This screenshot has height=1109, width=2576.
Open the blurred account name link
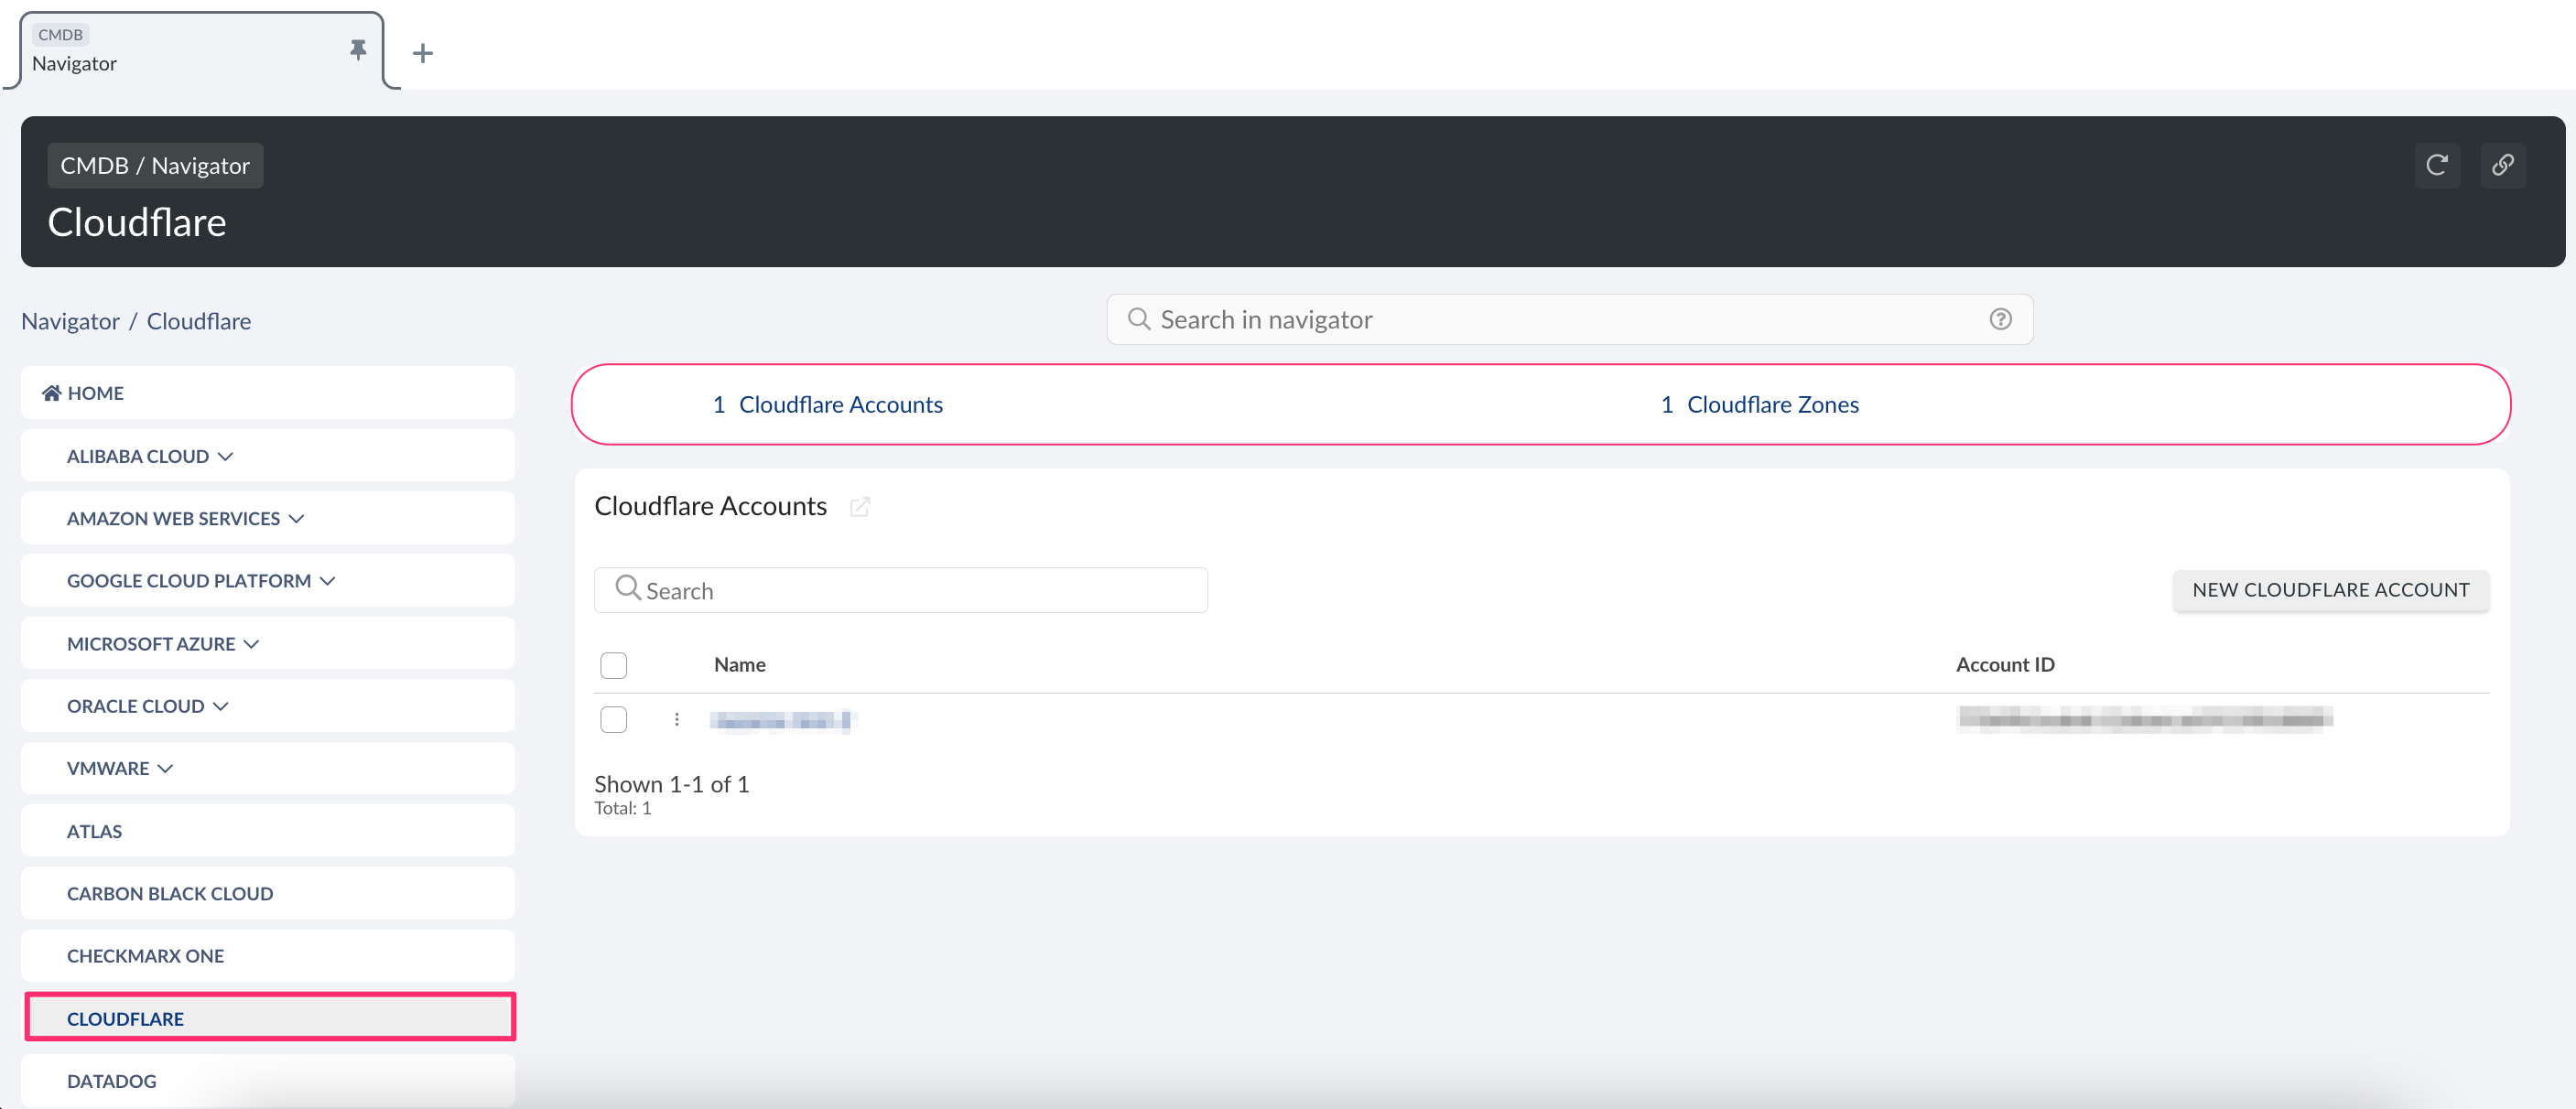pyautogui.click(x=783, y=720)
